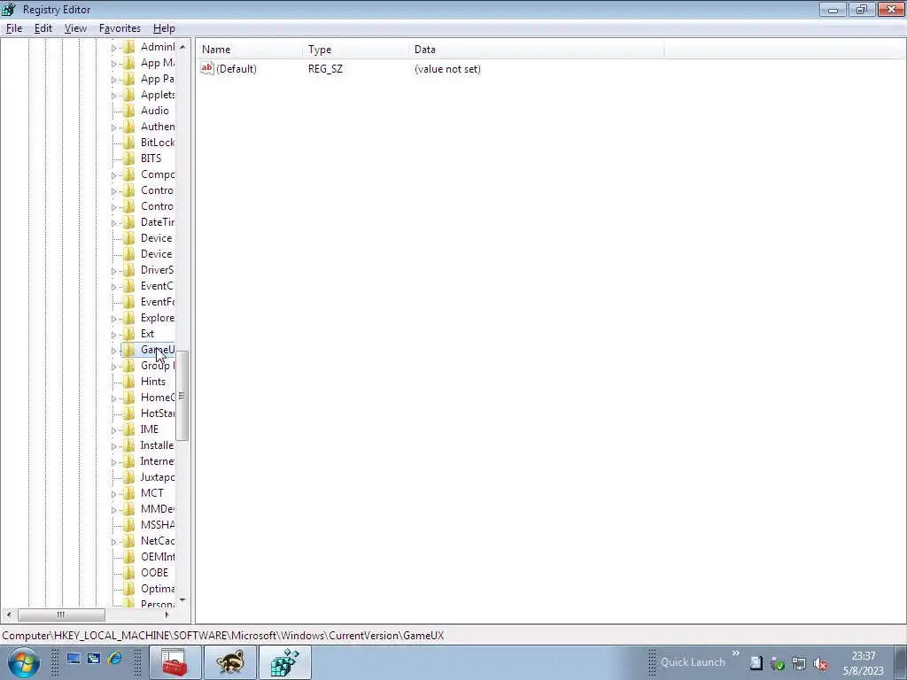Expand the Installe registry key
Image resolution: width=907 pixels, height=680 pixels.
click(x=113, y=446)
